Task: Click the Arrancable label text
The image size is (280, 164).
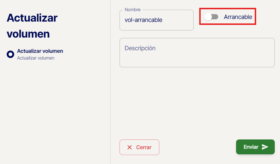Action: (238, 17)
